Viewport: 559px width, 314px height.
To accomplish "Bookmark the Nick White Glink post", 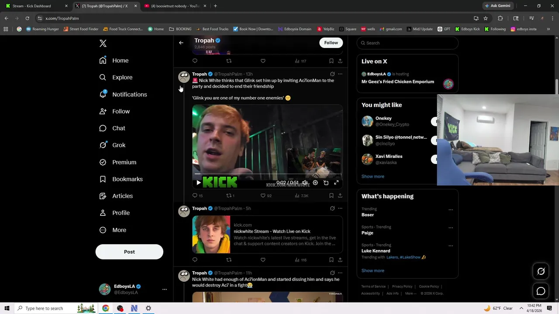I will click(331, 196).
